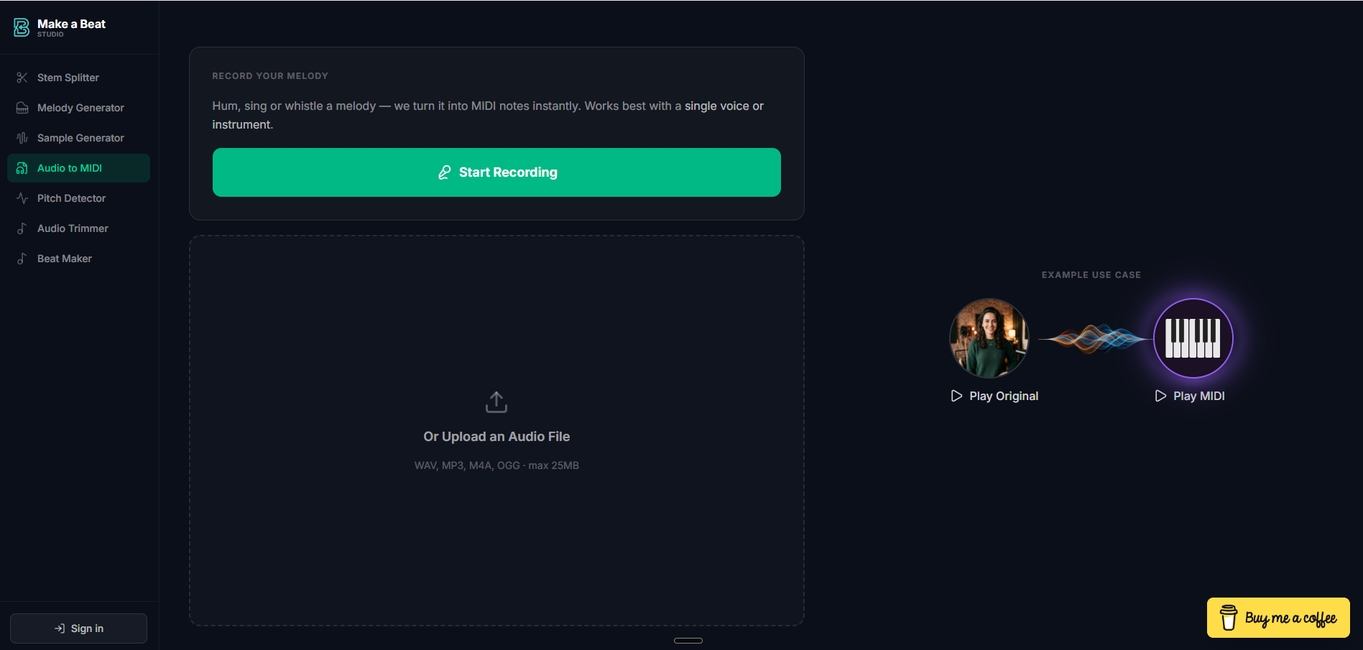Screen dimensions: 1363x650
Task: Click the singer portrait thumbnail
Action: [x=989, y=338]
